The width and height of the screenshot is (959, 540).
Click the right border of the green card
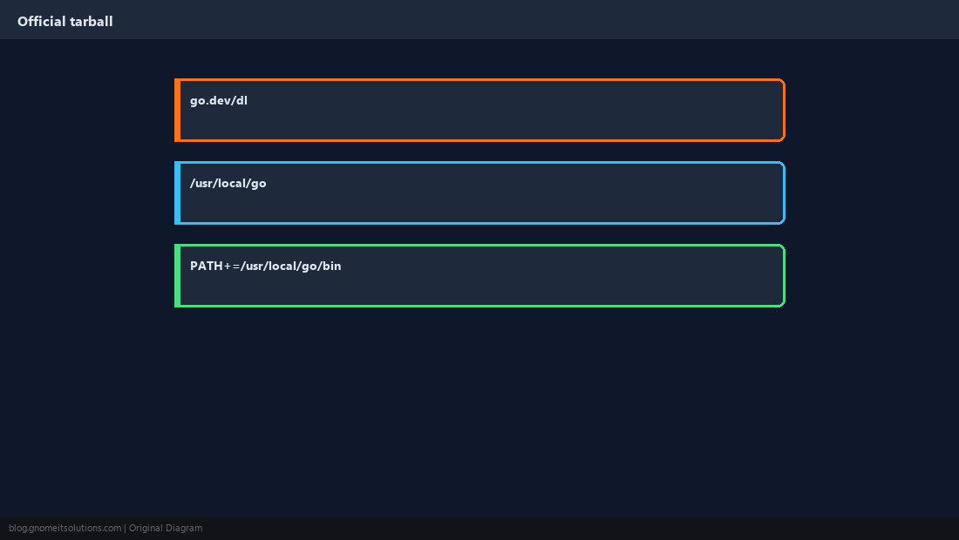tap(784, 275)
